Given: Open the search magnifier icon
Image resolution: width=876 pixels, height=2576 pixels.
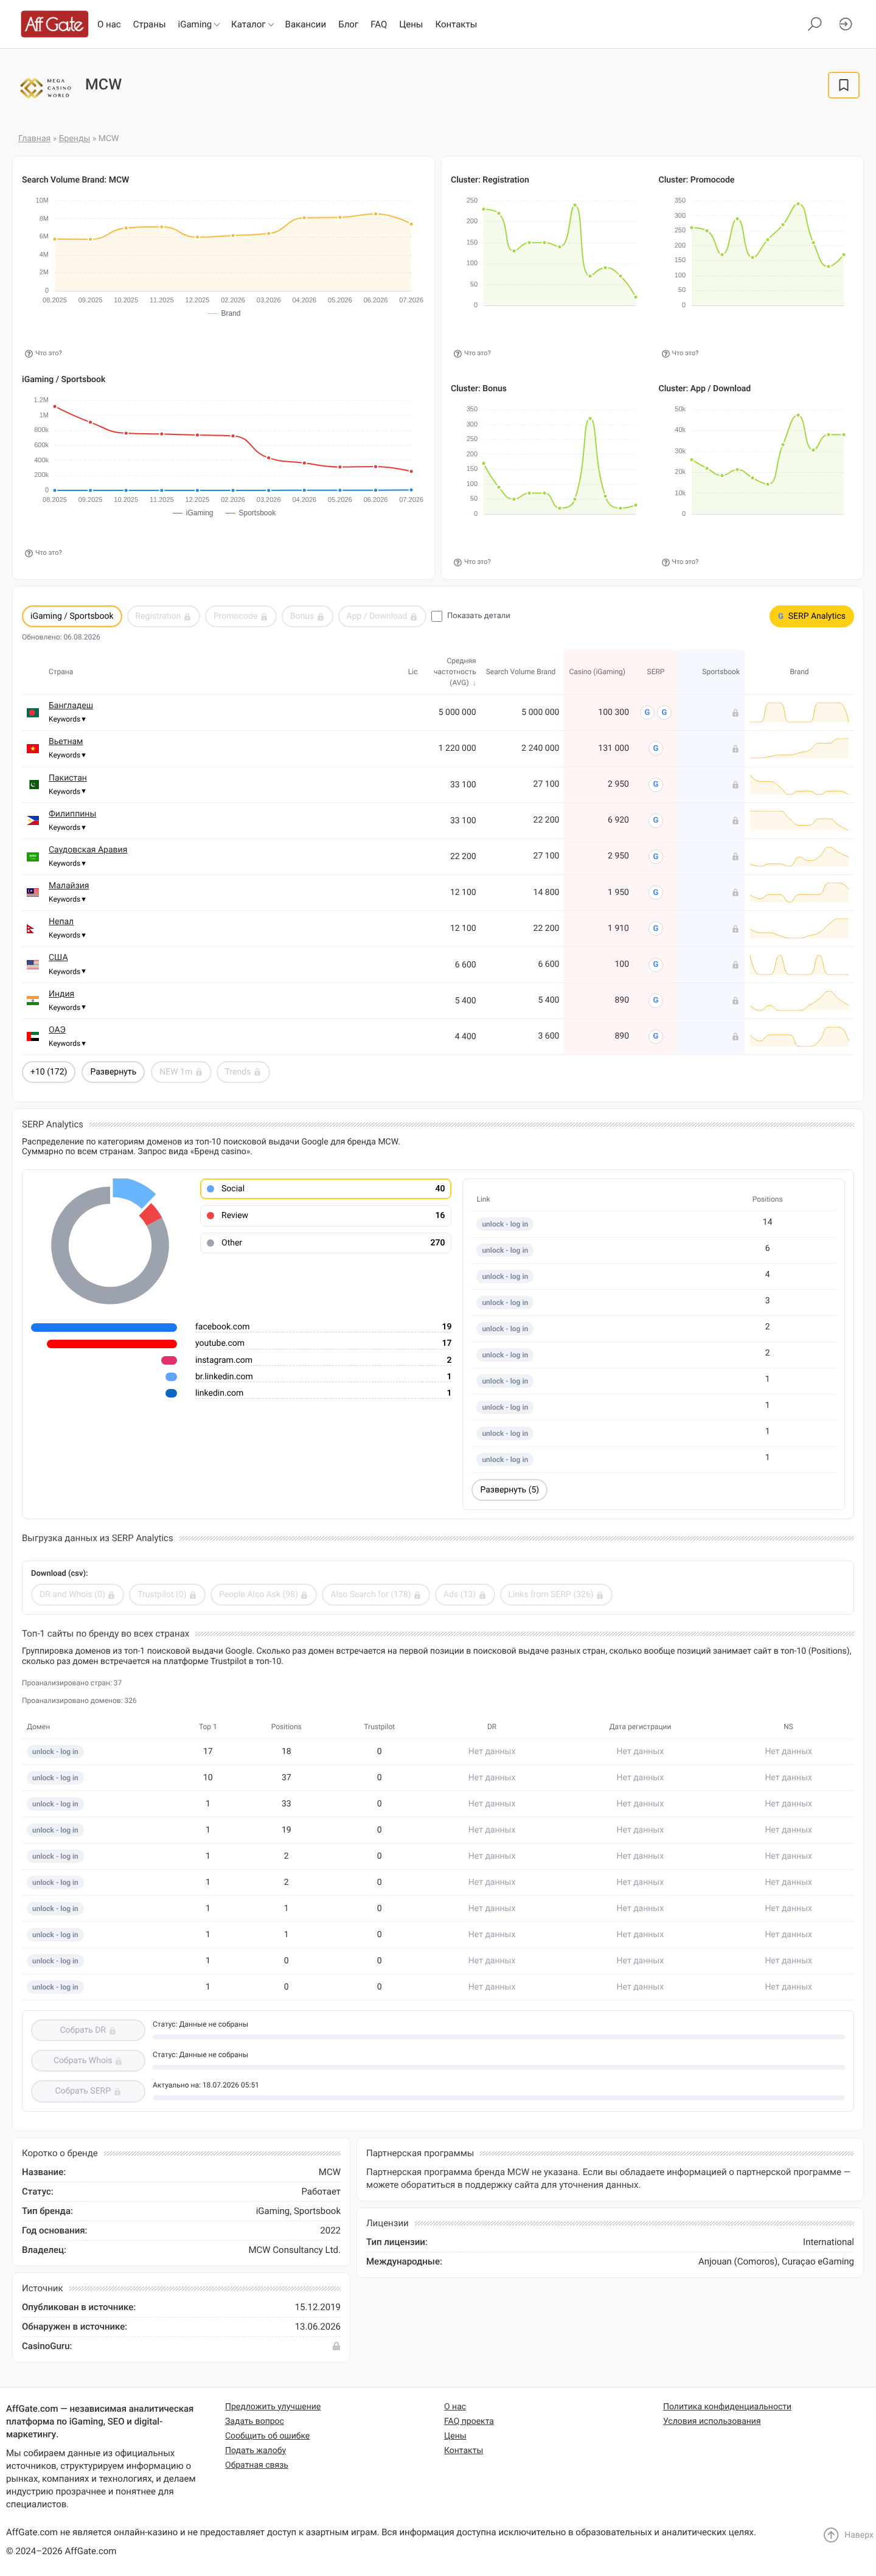Looking at the screenshot, I should pos(814,24).
